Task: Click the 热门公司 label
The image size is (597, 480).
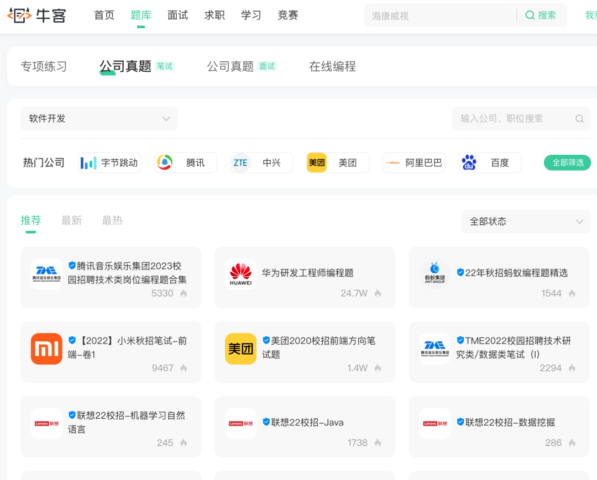Action: coord(44,163)
